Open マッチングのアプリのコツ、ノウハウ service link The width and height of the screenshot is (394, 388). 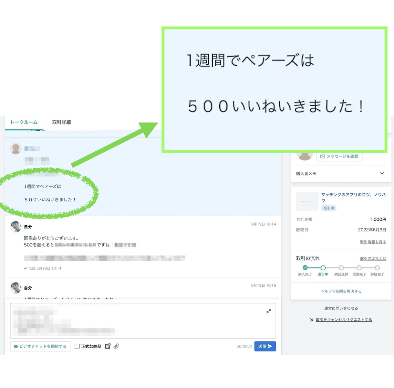pos(353,198)
